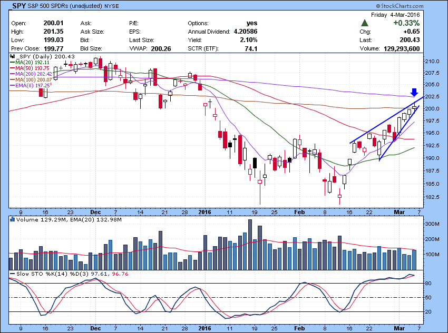Click the 210.0 price axis label
This screenshot has width=448, height=333.
coord(432,62)
